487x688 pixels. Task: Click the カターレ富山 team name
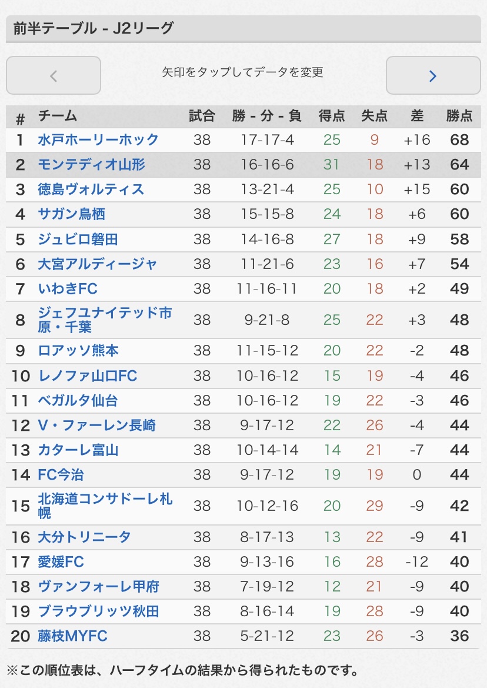pyautogui.click(x=78, y=450)
